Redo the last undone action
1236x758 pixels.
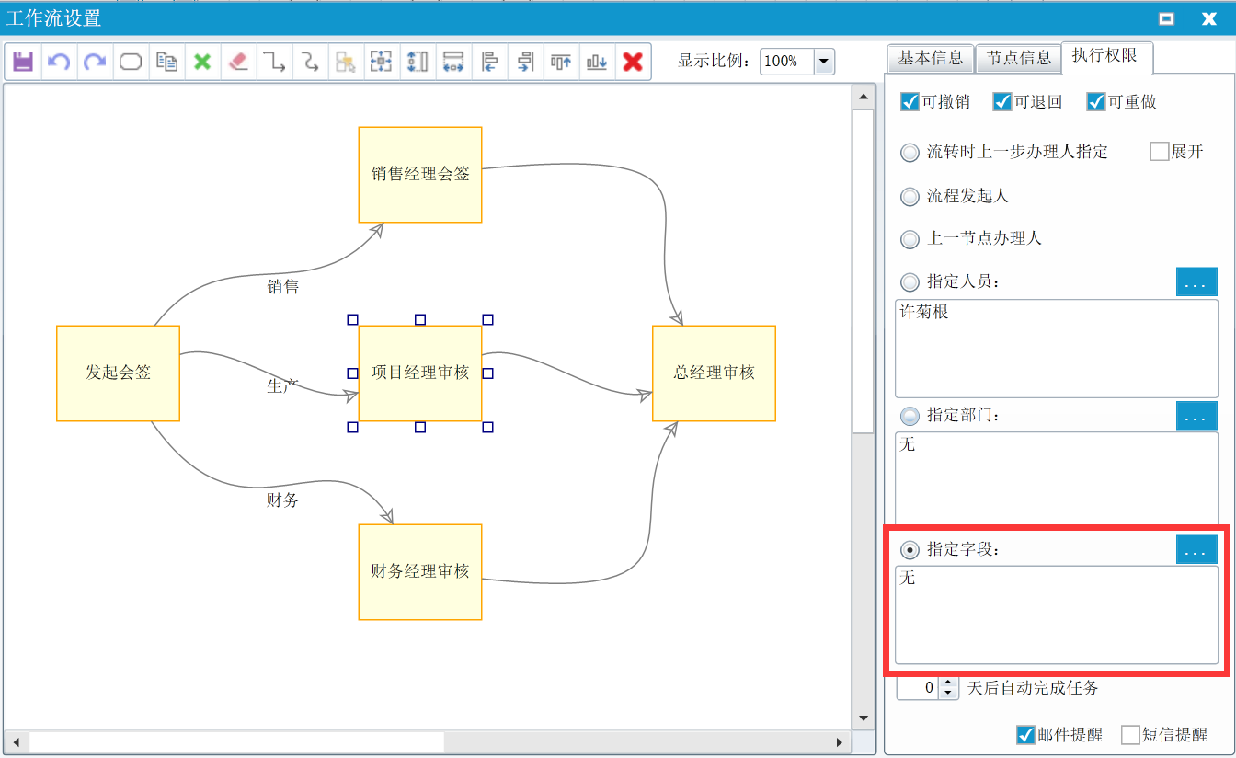point(95,62)
